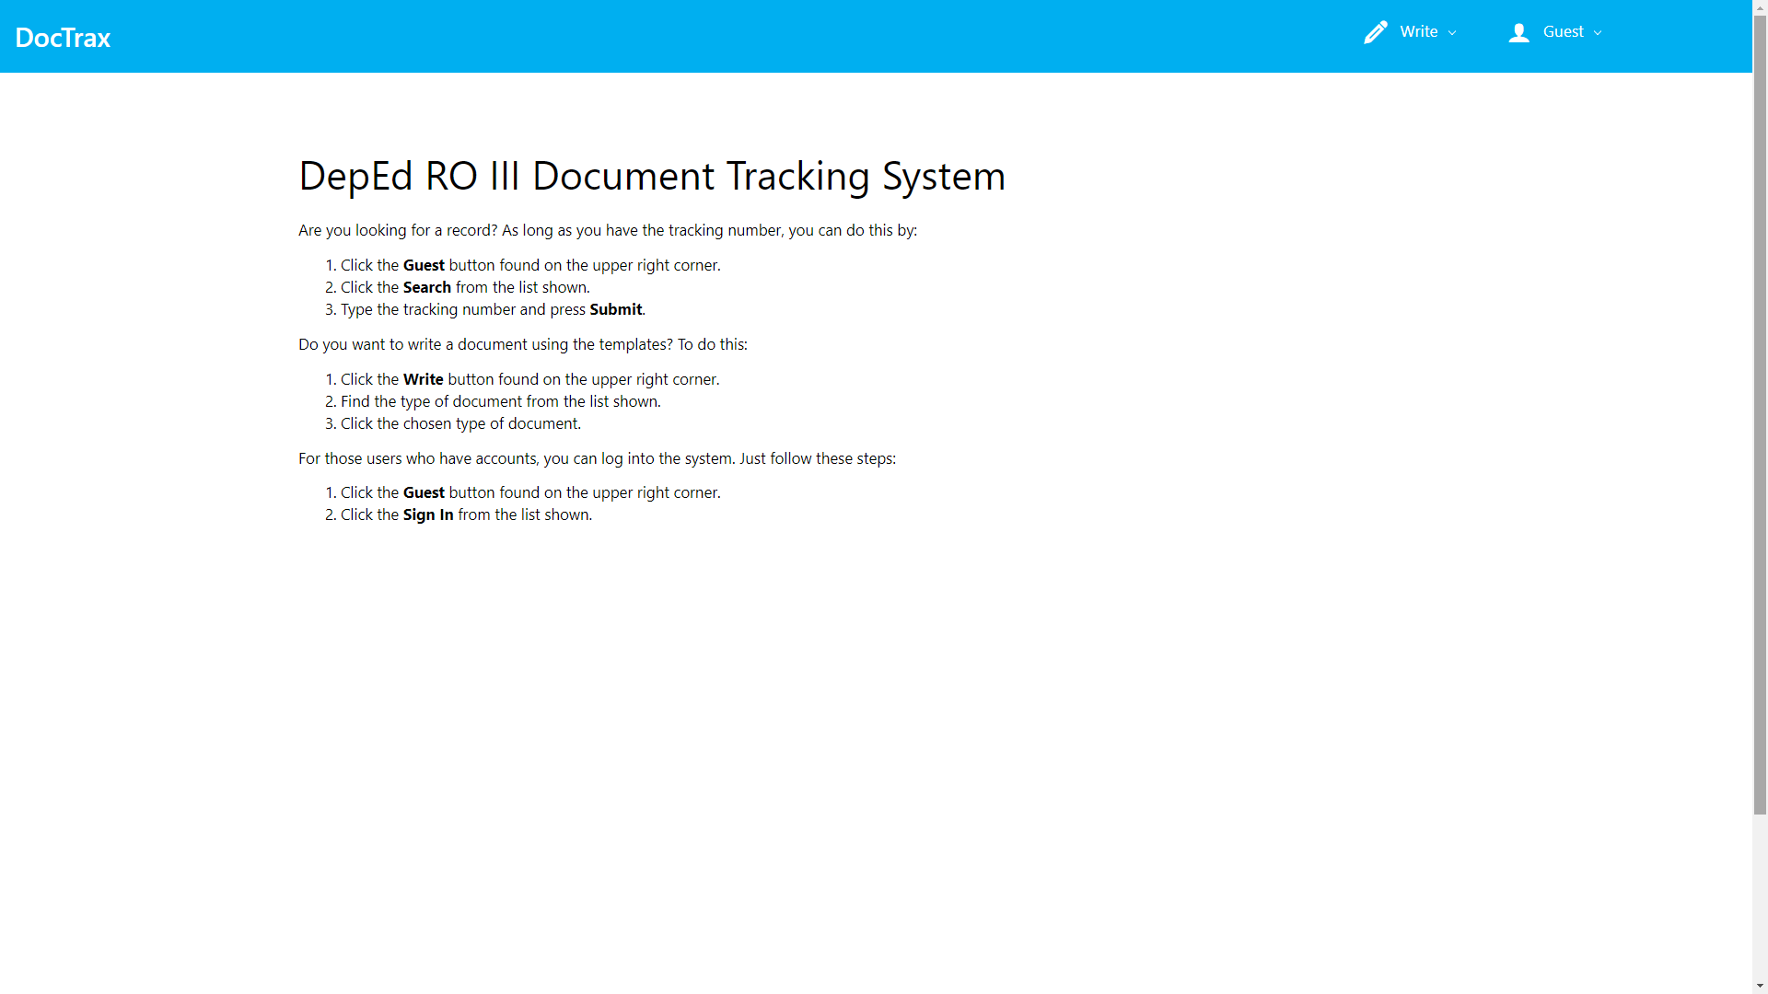Click the 'For those users who have accounts' paragraph
Image resolution: width=1768 pixels, height=994 pixels.
pyautogui.click(x=597, y=458)
